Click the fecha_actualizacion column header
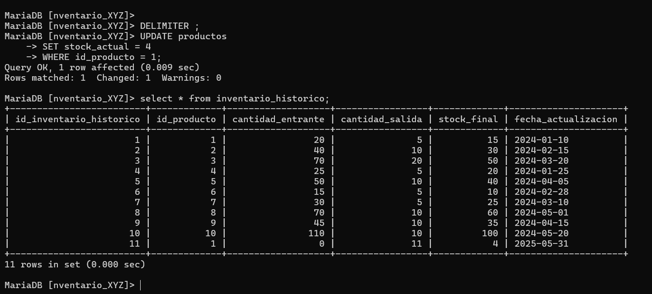This screenshot has width=652, height=294. coord(566,119)
